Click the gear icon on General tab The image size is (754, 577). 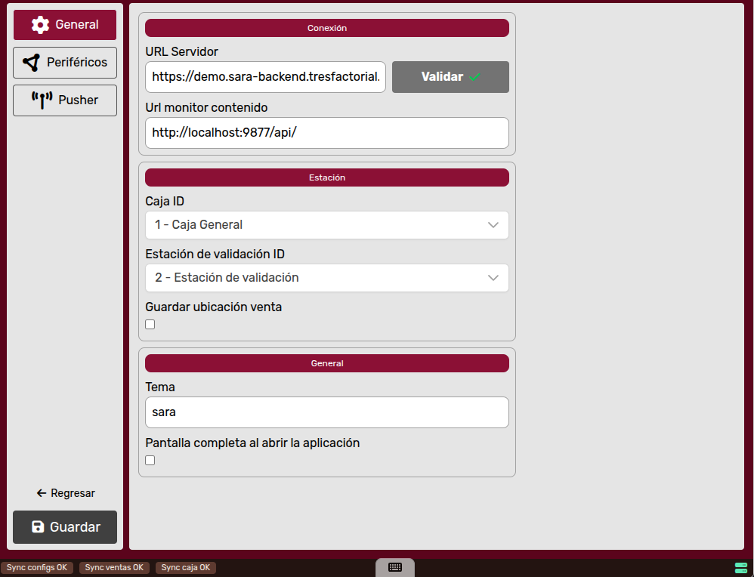click(x=40, y=25)
